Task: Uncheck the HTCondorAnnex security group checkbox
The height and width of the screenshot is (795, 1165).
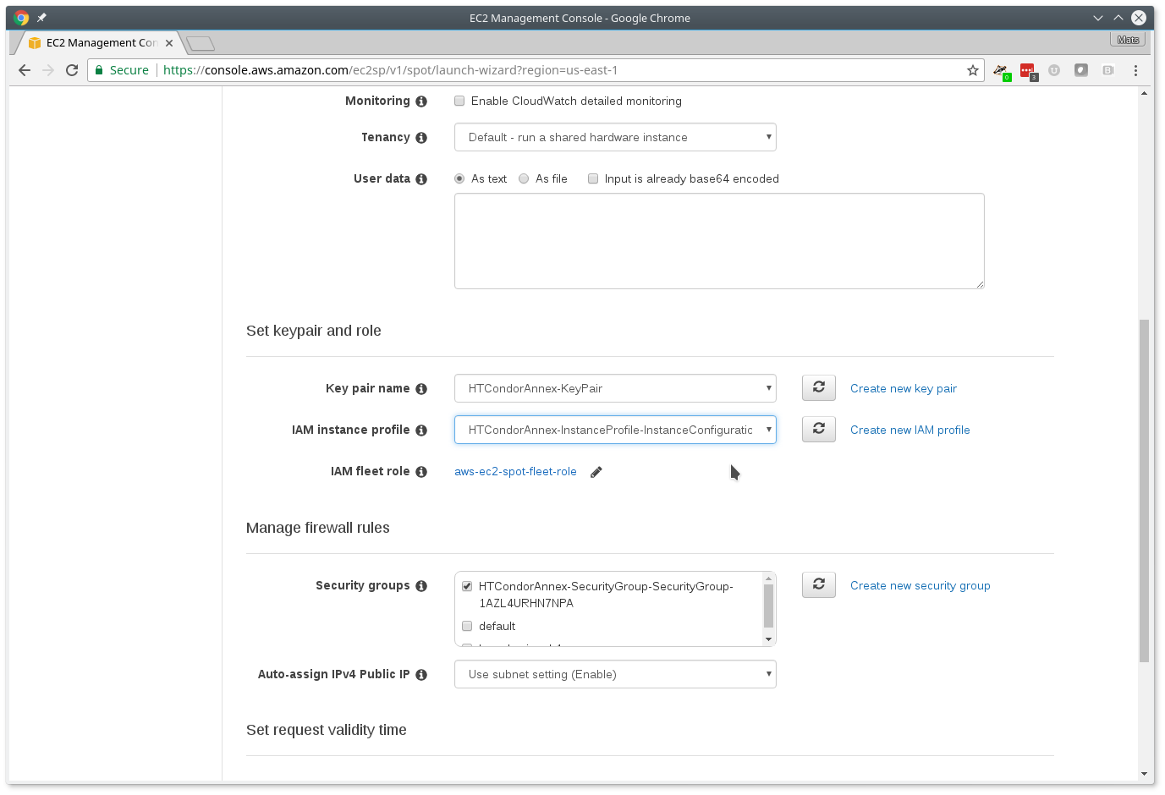Action: click(x=467, y=586)
